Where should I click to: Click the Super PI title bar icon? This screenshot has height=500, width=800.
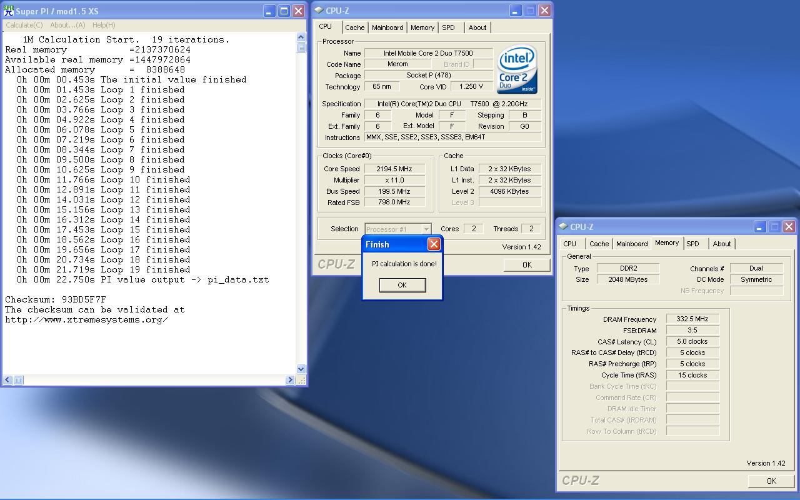(9, 11)
